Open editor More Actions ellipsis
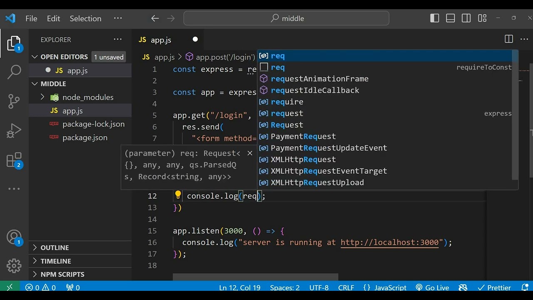The width and height of the screenshot is (533, 300). point(524,39)
